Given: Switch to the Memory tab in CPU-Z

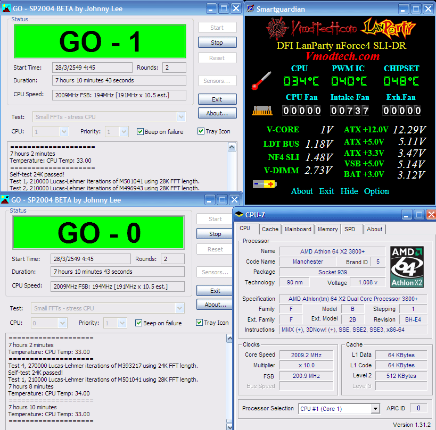Looking at the screenshot, I should (x=328, y=229).
